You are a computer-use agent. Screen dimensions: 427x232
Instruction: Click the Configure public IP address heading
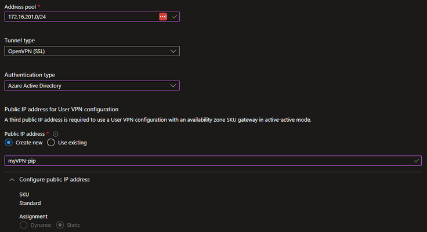tap(55, 179)
